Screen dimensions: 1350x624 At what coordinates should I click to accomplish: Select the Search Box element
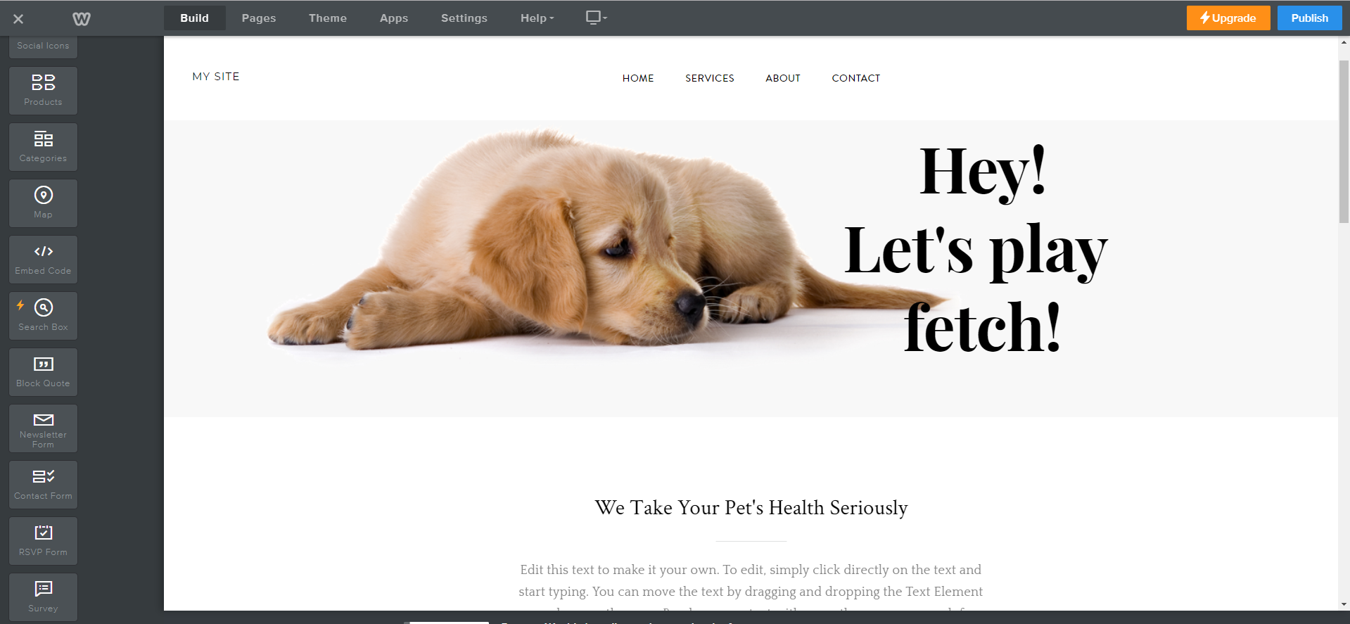(43, 316)
